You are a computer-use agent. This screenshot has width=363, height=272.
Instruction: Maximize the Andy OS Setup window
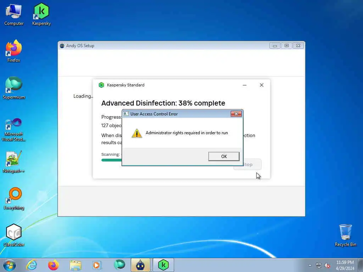(286, 46)
